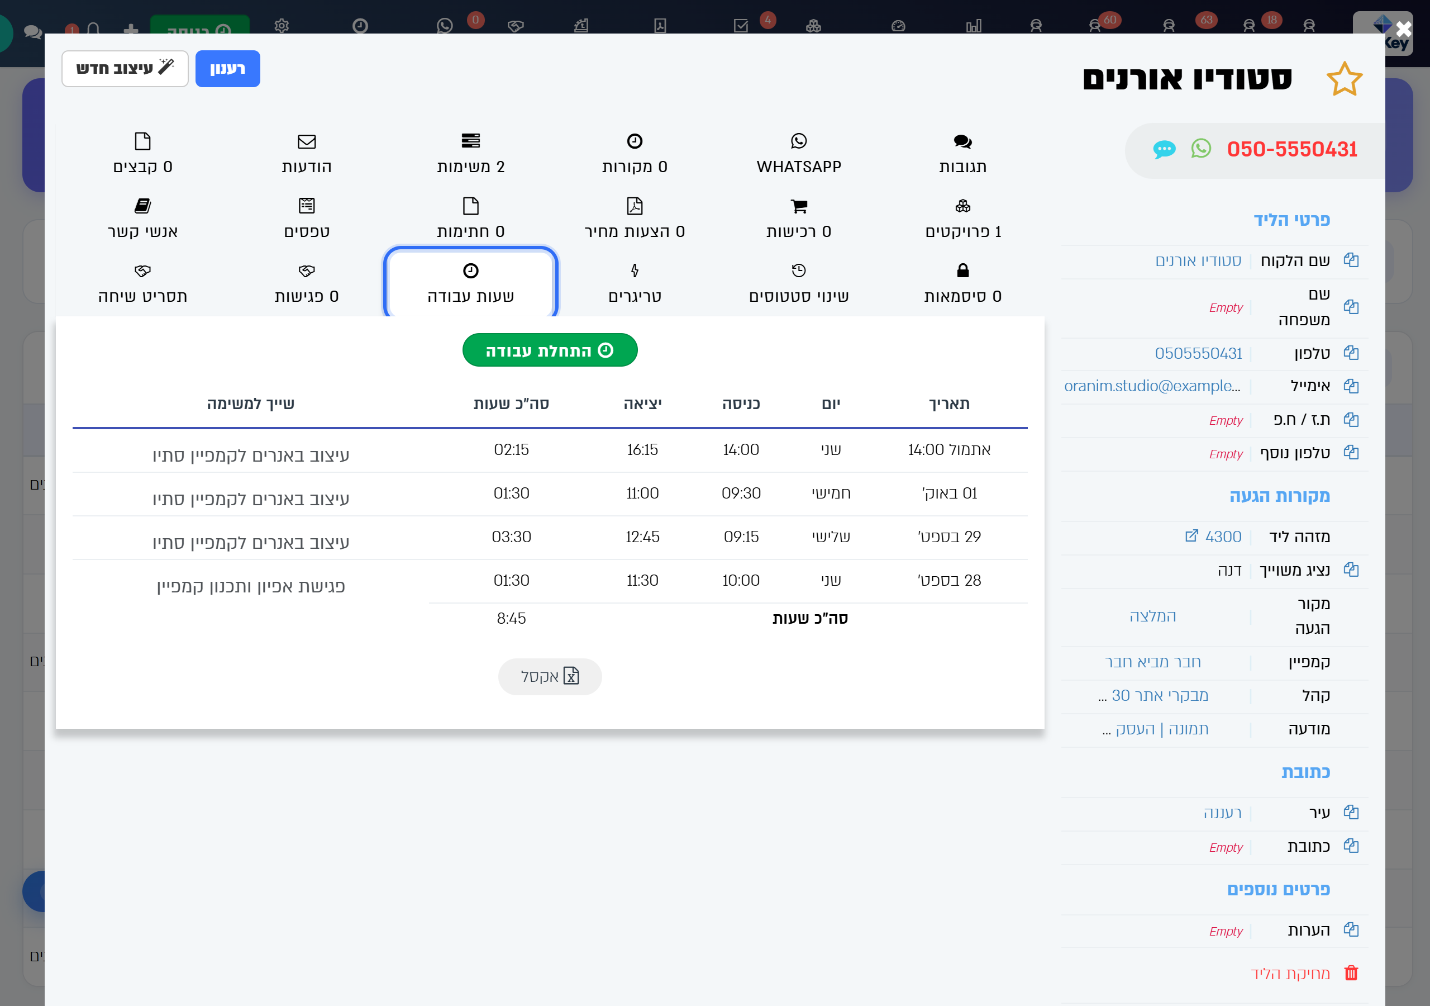Open the שינוי סטטוסים tab
1430x1006 pixels.
click(798, 283)
